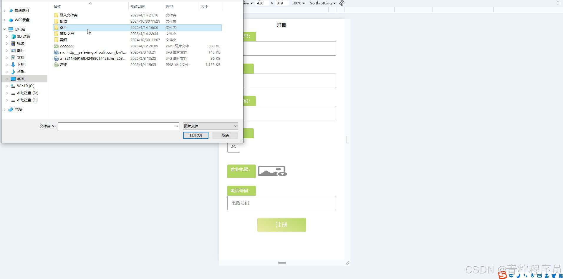The image size is (563, 279).
Task: Click the rotate device icon in toolbar
Action: (x=342, y=3)
